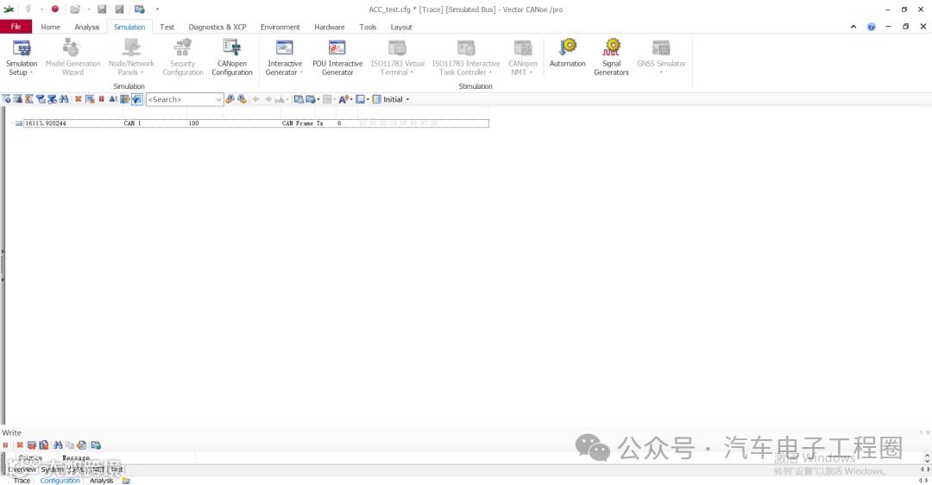The width and height of the screenshot is (932, 485).
Task: Click the CAN Frame Tx cell
Action: [x=303, y=123]
